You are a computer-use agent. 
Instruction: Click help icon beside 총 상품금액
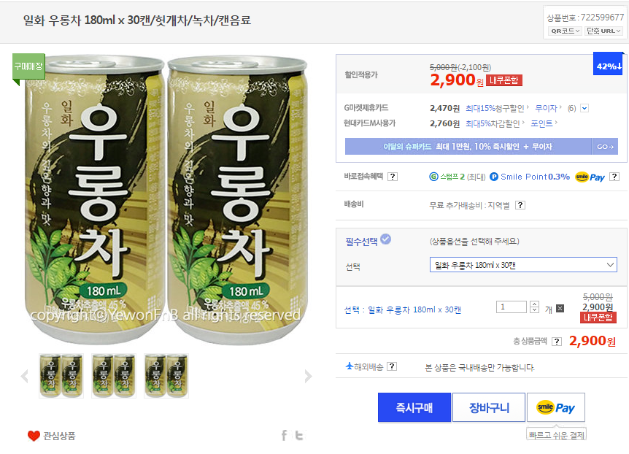coord(557,342)
